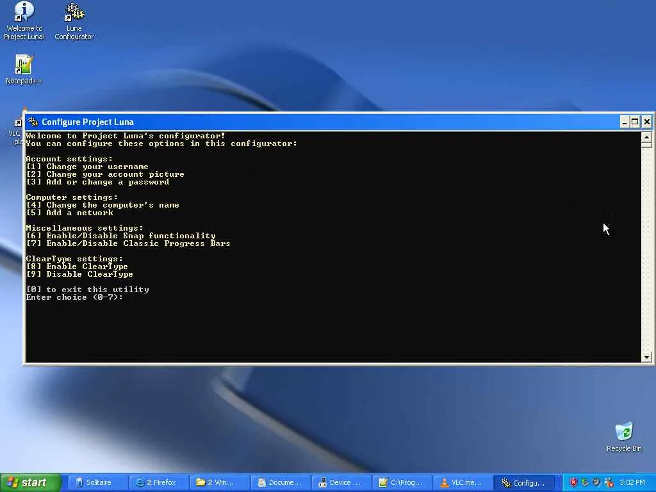Click the Configure Project Luna title bar icon
Screen dimensions: 656x492
(x=33, y=122)
